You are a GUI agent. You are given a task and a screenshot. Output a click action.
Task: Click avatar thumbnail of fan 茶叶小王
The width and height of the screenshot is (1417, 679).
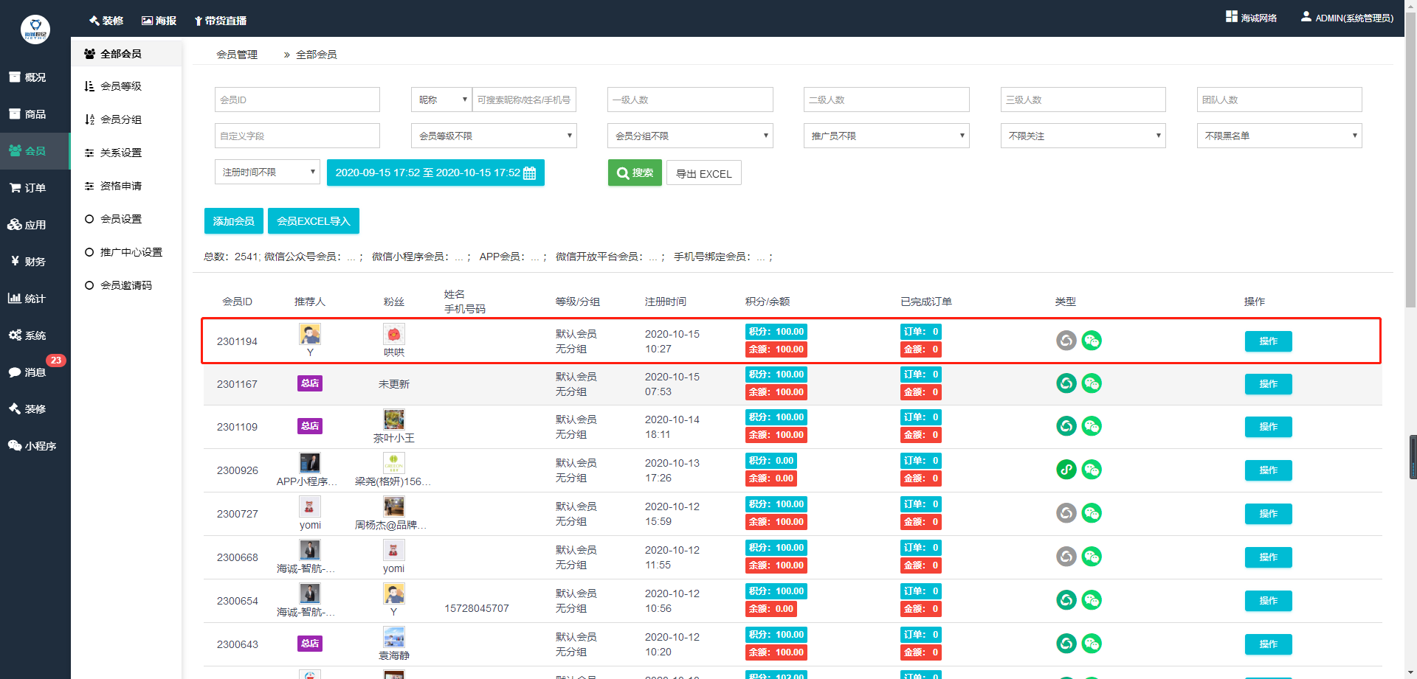point(393,419)
